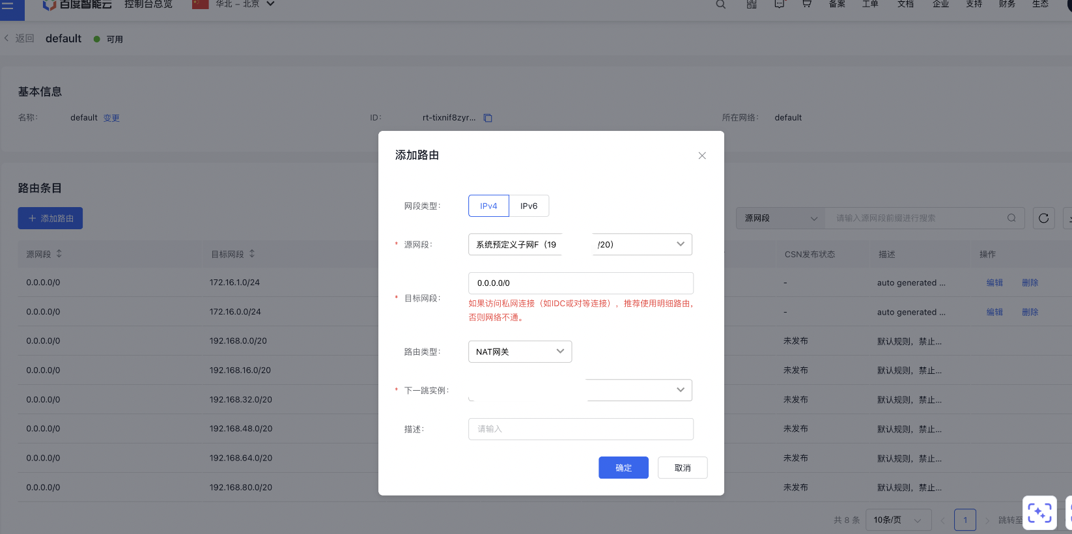Open the 源网段 search filter dropdown

780,218
